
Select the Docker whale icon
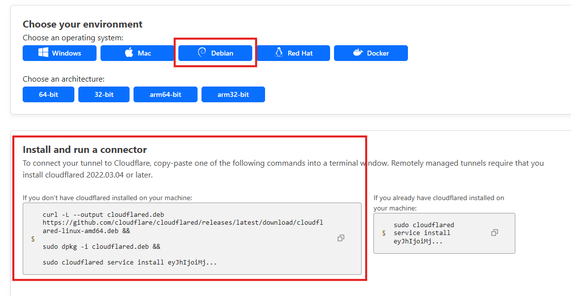358,53
